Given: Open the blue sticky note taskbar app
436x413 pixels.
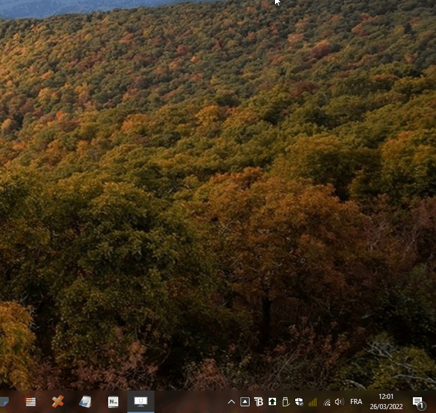Looking at the screenshot, I should click(4, 402).
